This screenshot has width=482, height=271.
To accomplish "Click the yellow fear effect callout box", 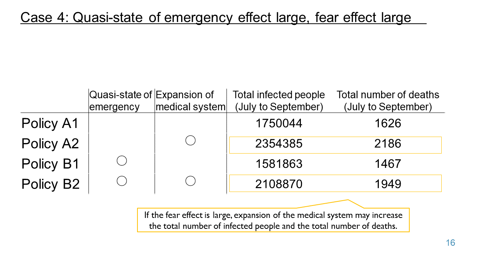I will pyautogui.click(x=273, y=220).
